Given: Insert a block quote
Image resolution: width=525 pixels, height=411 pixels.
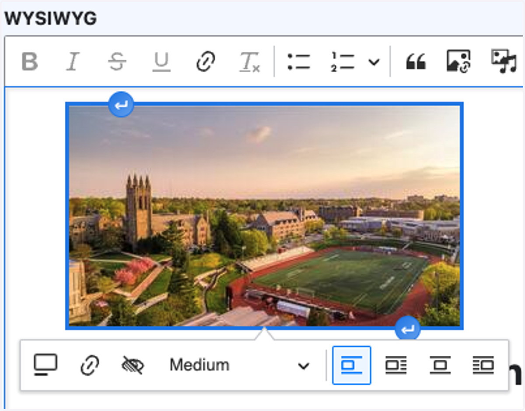Looking at the screenshot, I should [416, 62].
